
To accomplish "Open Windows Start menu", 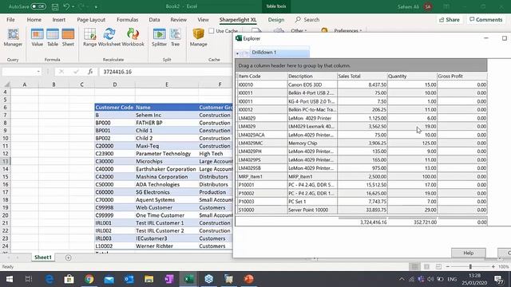I will [x=10, y=279].
